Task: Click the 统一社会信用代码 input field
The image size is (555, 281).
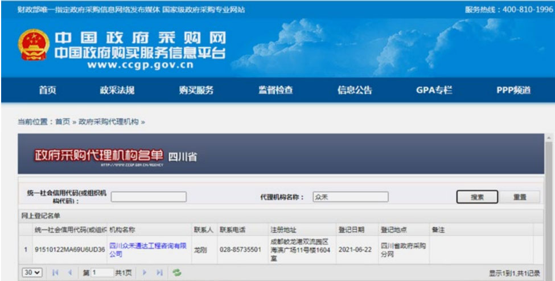Action: pos(149,197)
